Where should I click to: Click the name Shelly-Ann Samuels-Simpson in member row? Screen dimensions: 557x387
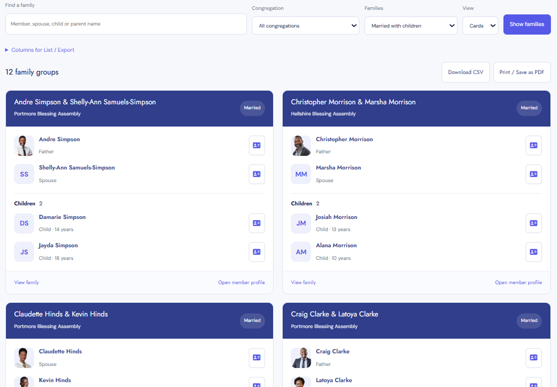pos(77,168)
